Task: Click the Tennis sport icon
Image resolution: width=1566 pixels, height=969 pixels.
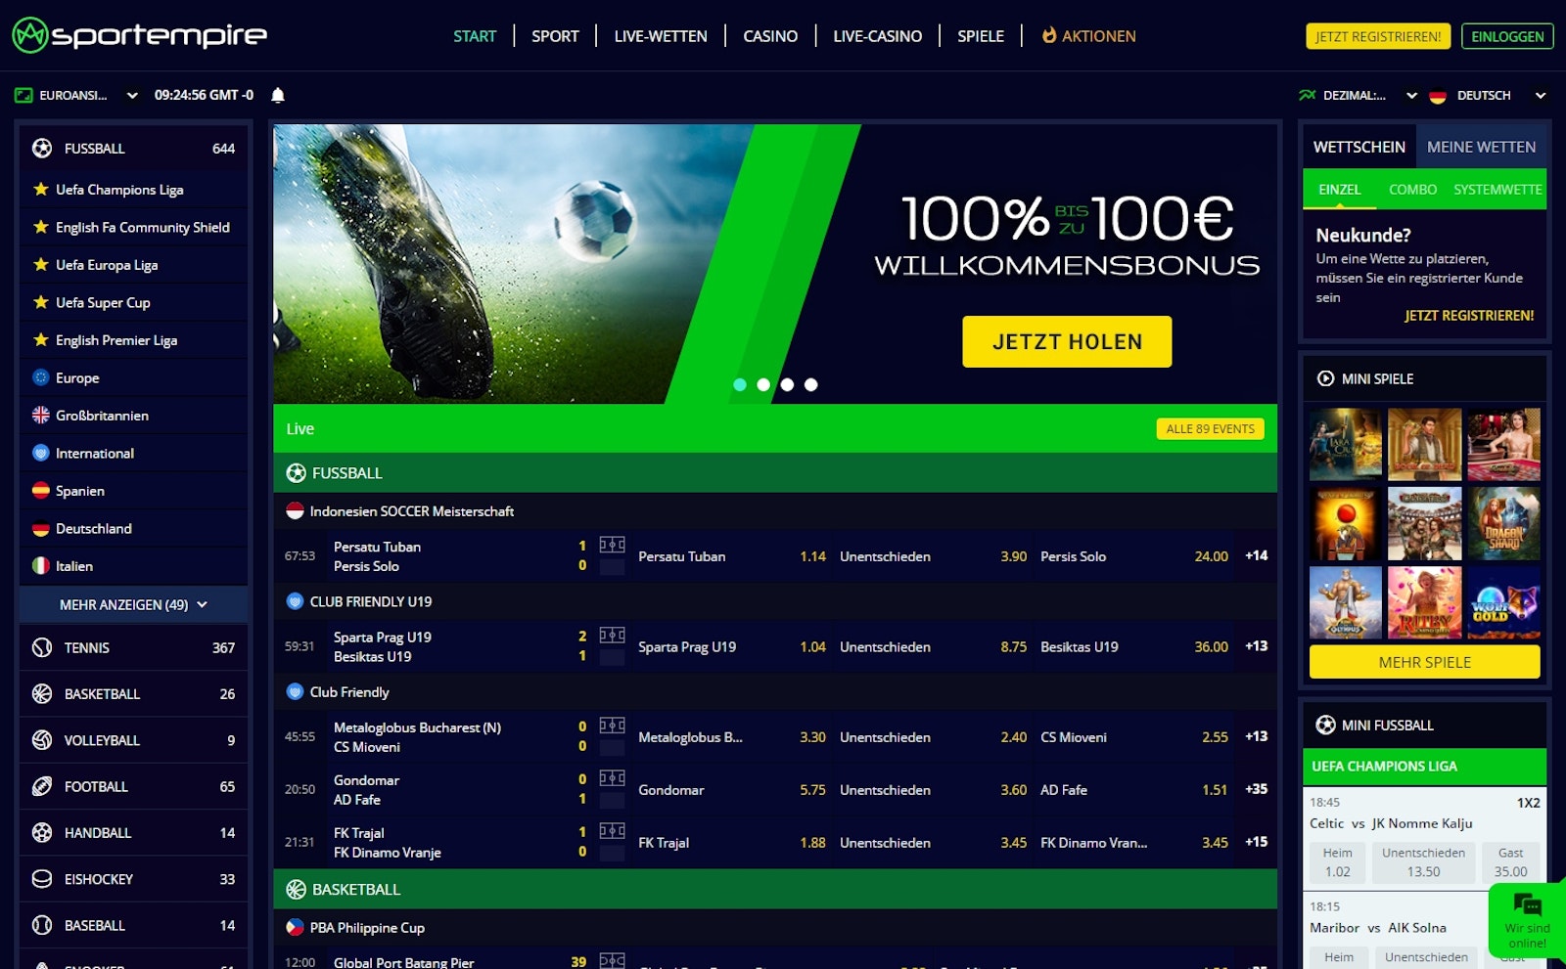Action: tap(42, 647)
